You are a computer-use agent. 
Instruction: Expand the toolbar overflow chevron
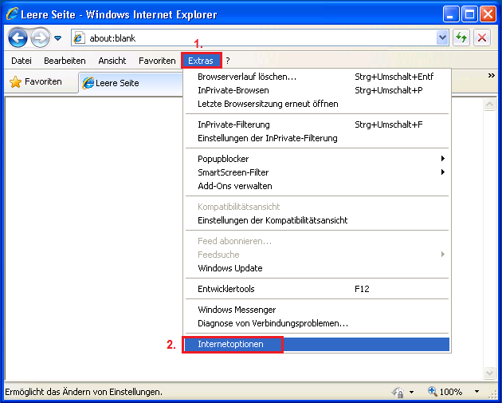pos(492,76)
